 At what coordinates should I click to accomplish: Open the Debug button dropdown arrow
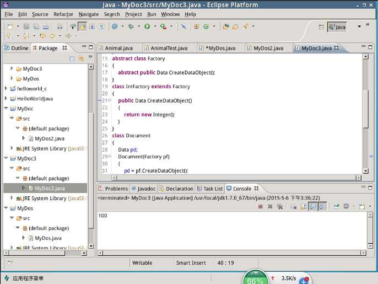click(139, 26)
